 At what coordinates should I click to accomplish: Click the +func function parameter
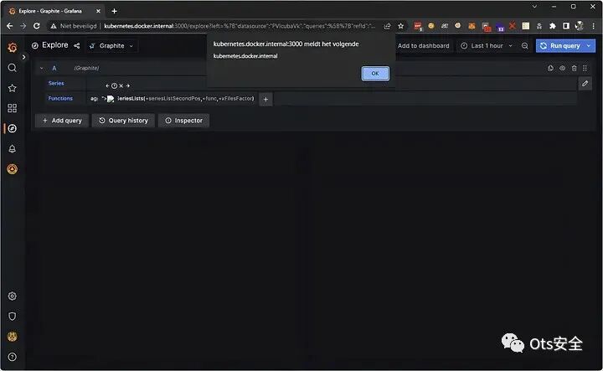point(210,99)
